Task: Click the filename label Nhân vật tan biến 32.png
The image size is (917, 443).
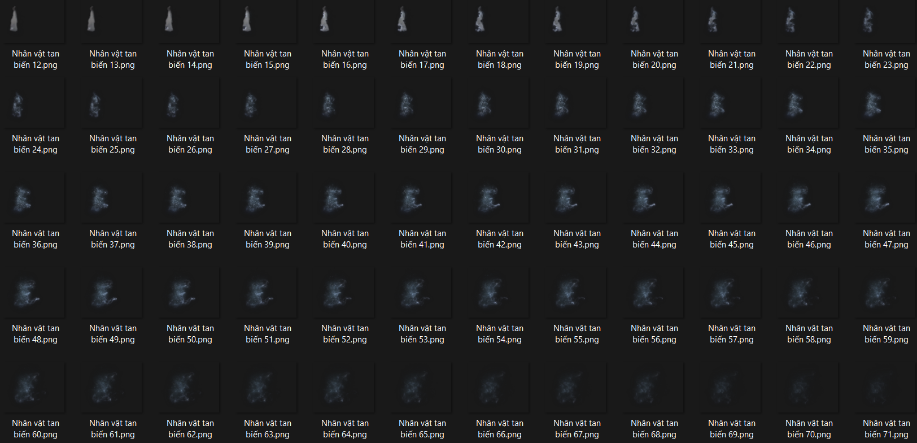Action: tap(654, 144)
